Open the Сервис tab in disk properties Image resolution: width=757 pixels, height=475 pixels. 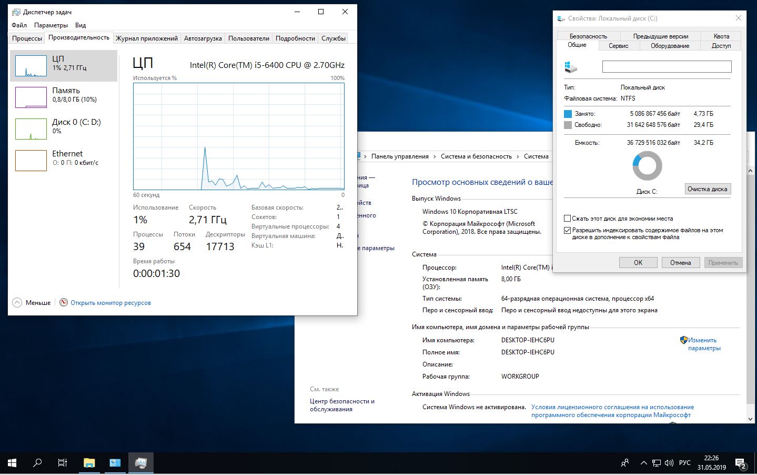pos(619,46)
